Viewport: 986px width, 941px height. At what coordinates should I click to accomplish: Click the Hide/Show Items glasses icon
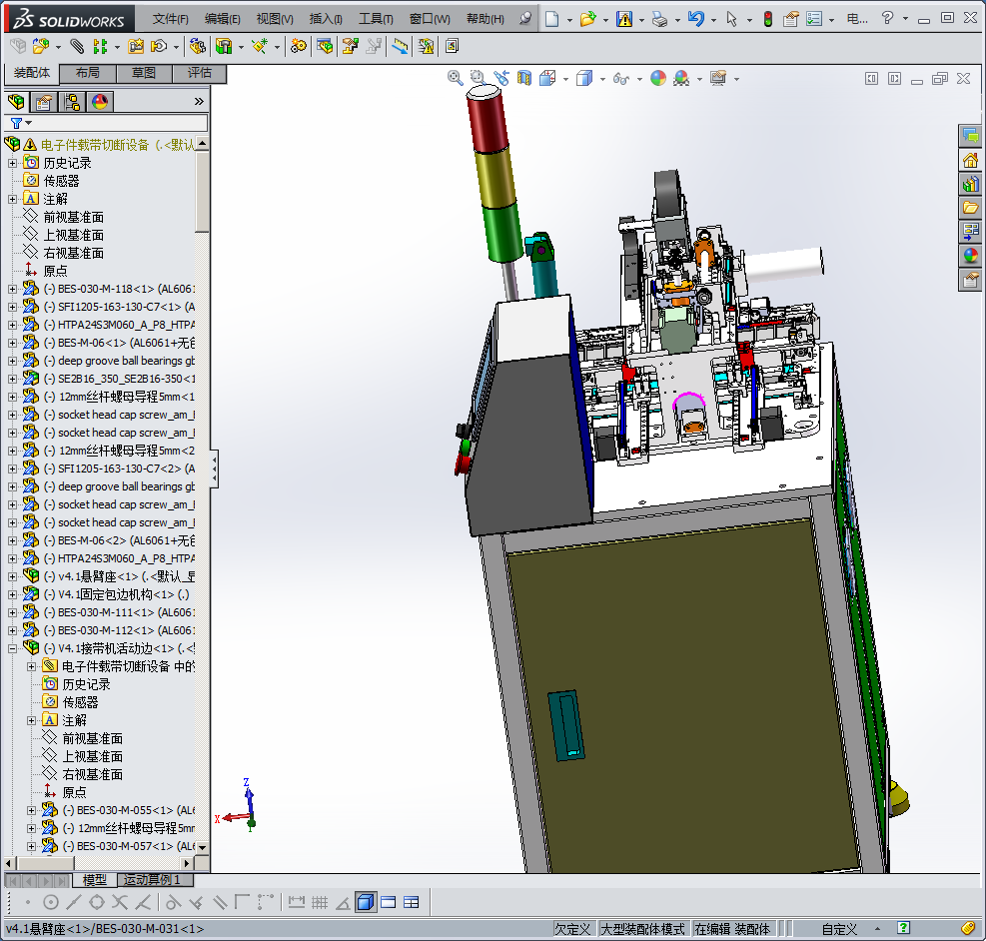pos(620,79)
